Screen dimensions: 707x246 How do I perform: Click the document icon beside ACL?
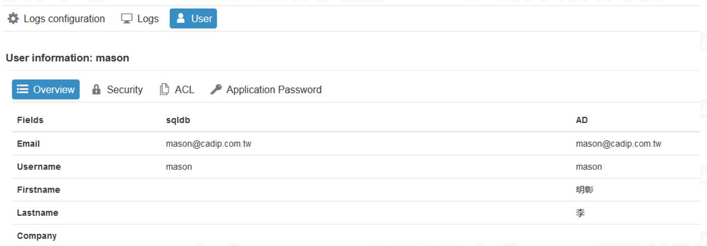coord(164,90)
